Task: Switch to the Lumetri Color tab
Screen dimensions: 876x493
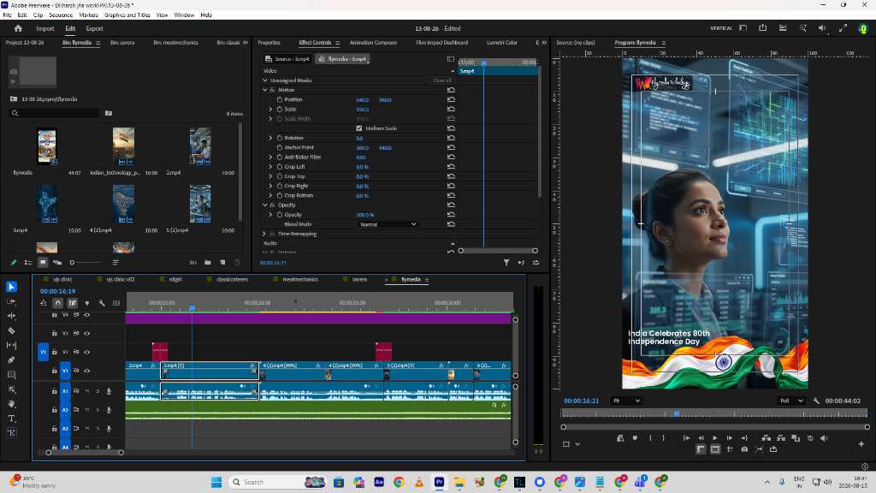Action: point(501,43)
